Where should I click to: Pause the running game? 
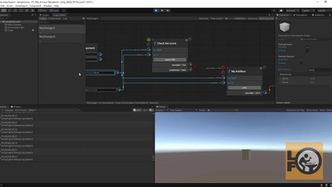point(162,10)
